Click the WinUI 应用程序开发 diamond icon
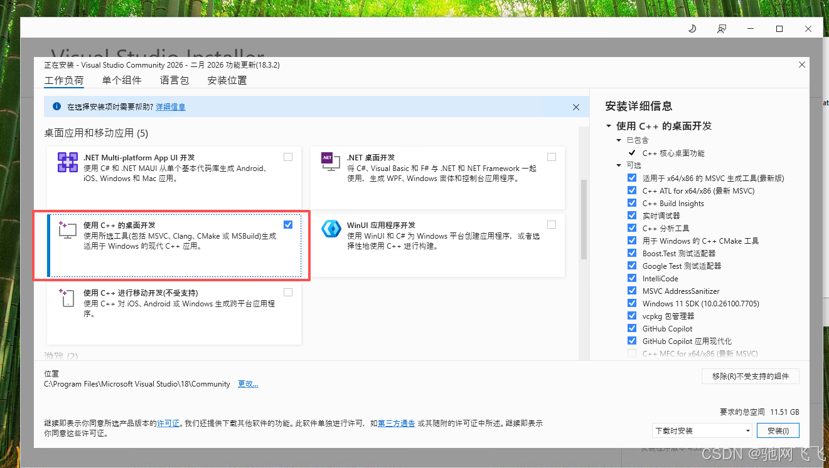This screenshot has height=468, width=829. point(331,229)
